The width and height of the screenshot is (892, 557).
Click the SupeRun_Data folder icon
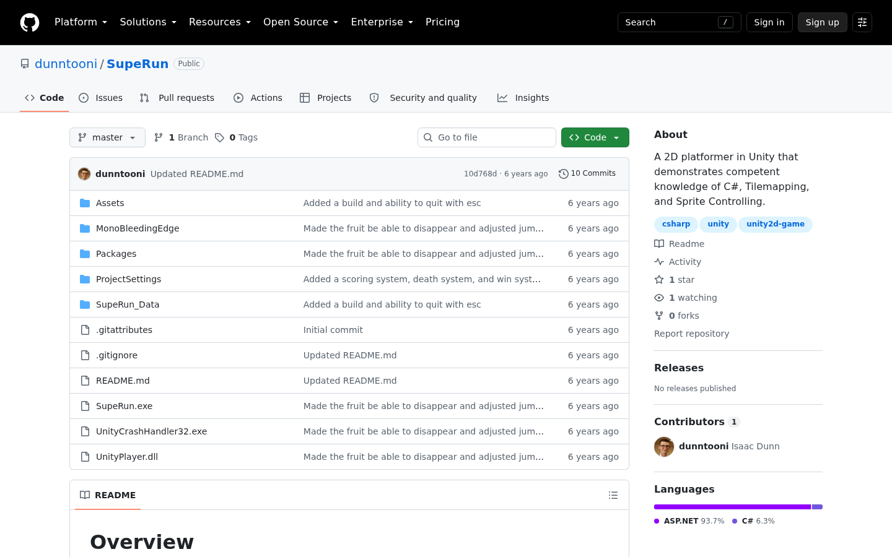click(85, 304)
